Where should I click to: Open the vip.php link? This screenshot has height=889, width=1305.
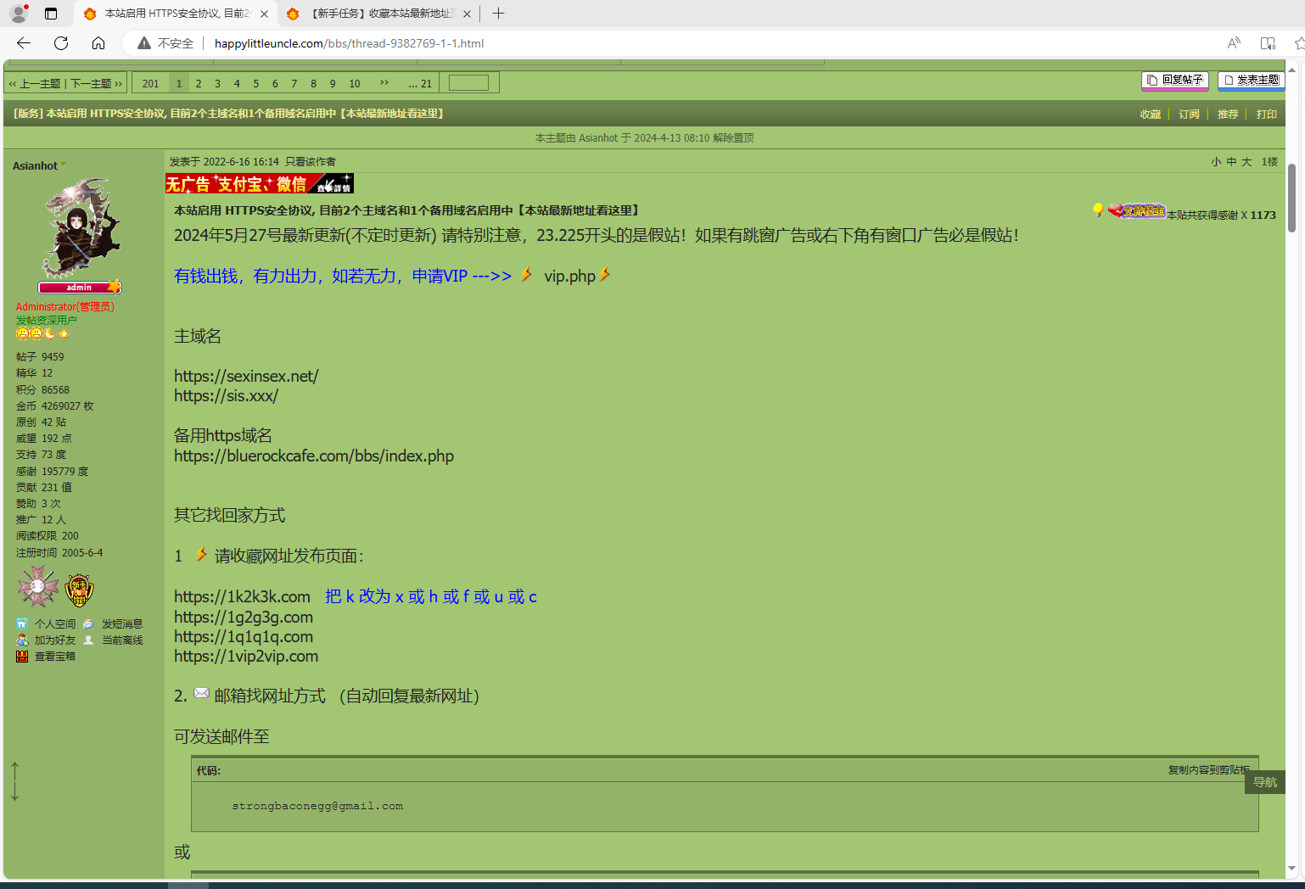click(569, 276)
